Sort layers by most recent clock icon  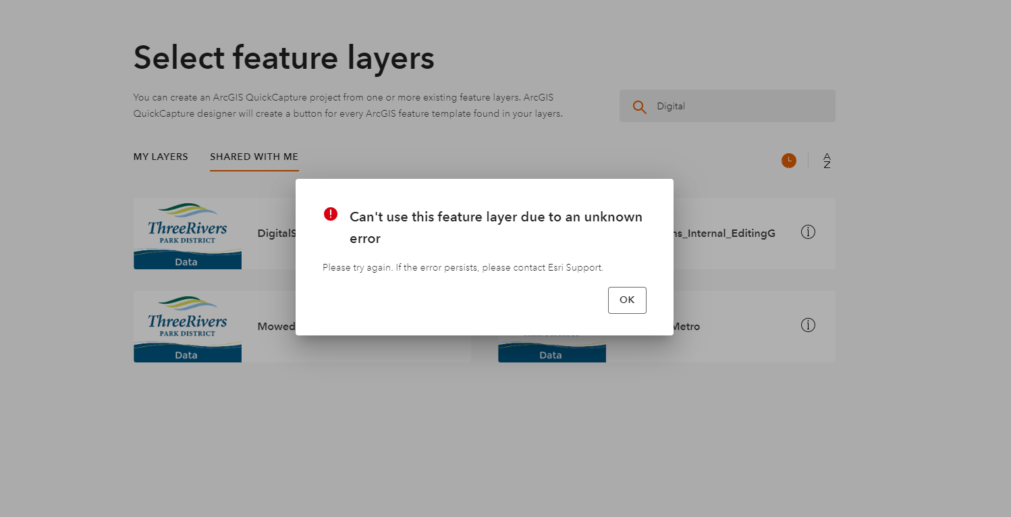789,161
